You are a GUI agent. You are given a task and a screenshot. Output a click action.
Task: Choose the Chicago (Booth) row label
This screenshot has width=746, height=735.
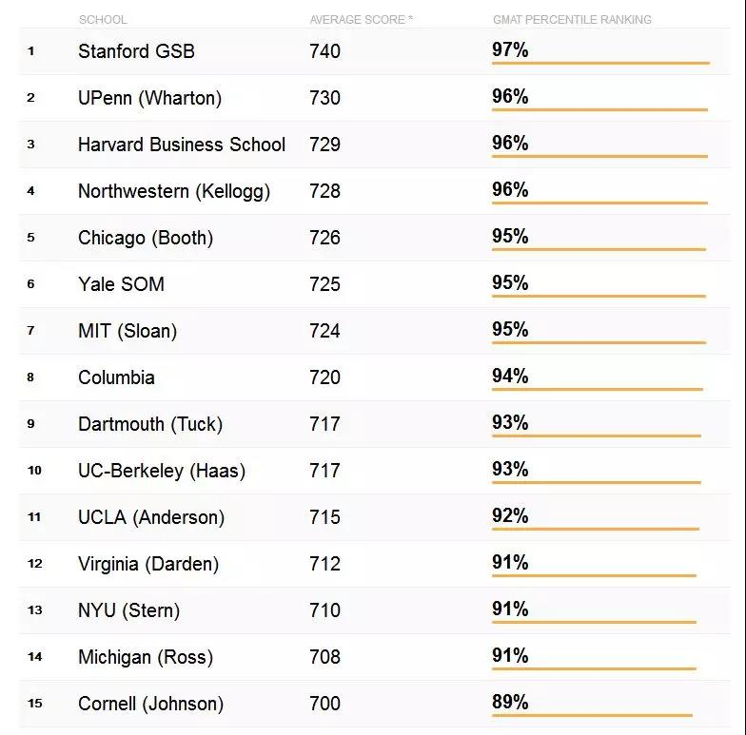tap(146, 238)
